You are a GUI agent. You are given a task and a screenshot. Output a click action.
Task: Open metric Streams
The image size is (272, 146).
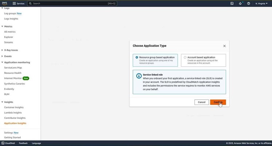(8, 42)
